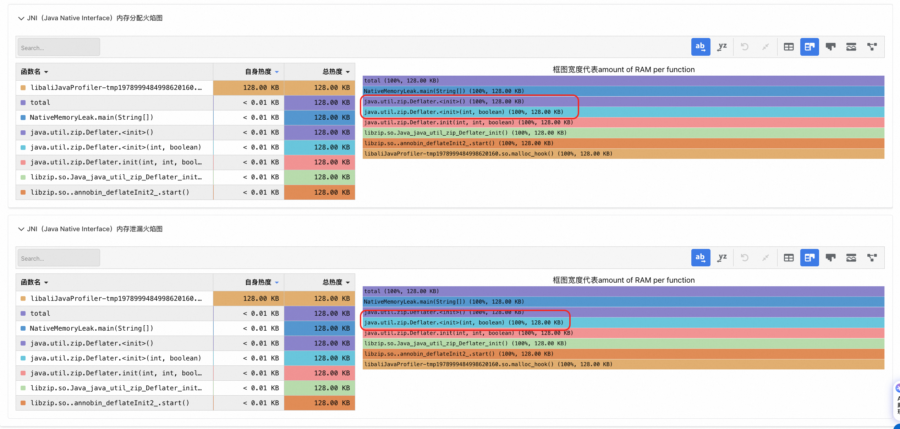Focus the upper Search field

pyautogui.click(x=59, y=47)
